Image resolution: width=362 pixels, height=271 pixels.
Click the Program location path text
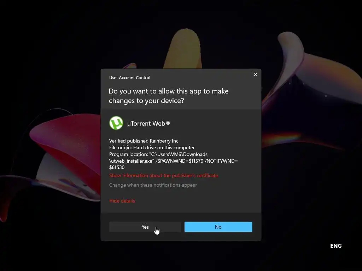173,161
